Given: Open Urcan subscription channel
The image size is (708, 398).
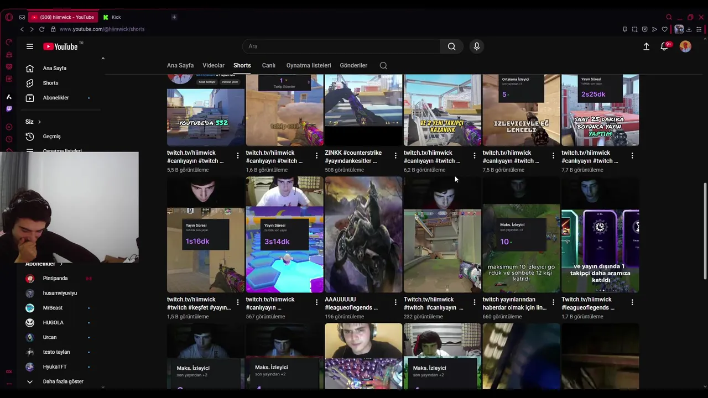Looking at the screenshot, I should coord(50,337).
